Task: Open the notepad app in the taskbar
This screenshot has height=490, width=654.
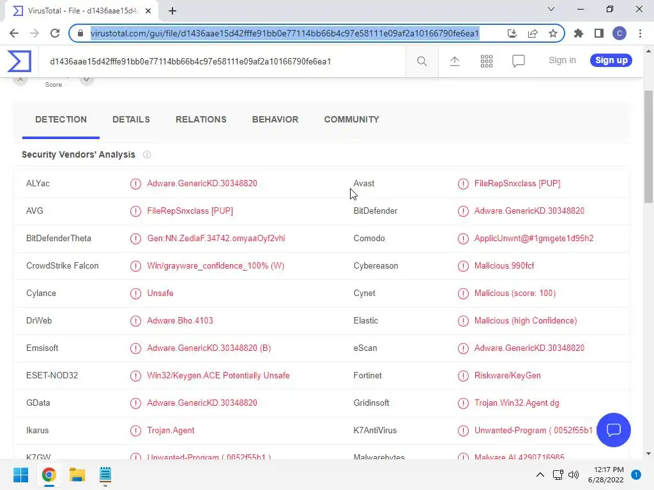Action: pyautogui.click(x=105, y=475)
